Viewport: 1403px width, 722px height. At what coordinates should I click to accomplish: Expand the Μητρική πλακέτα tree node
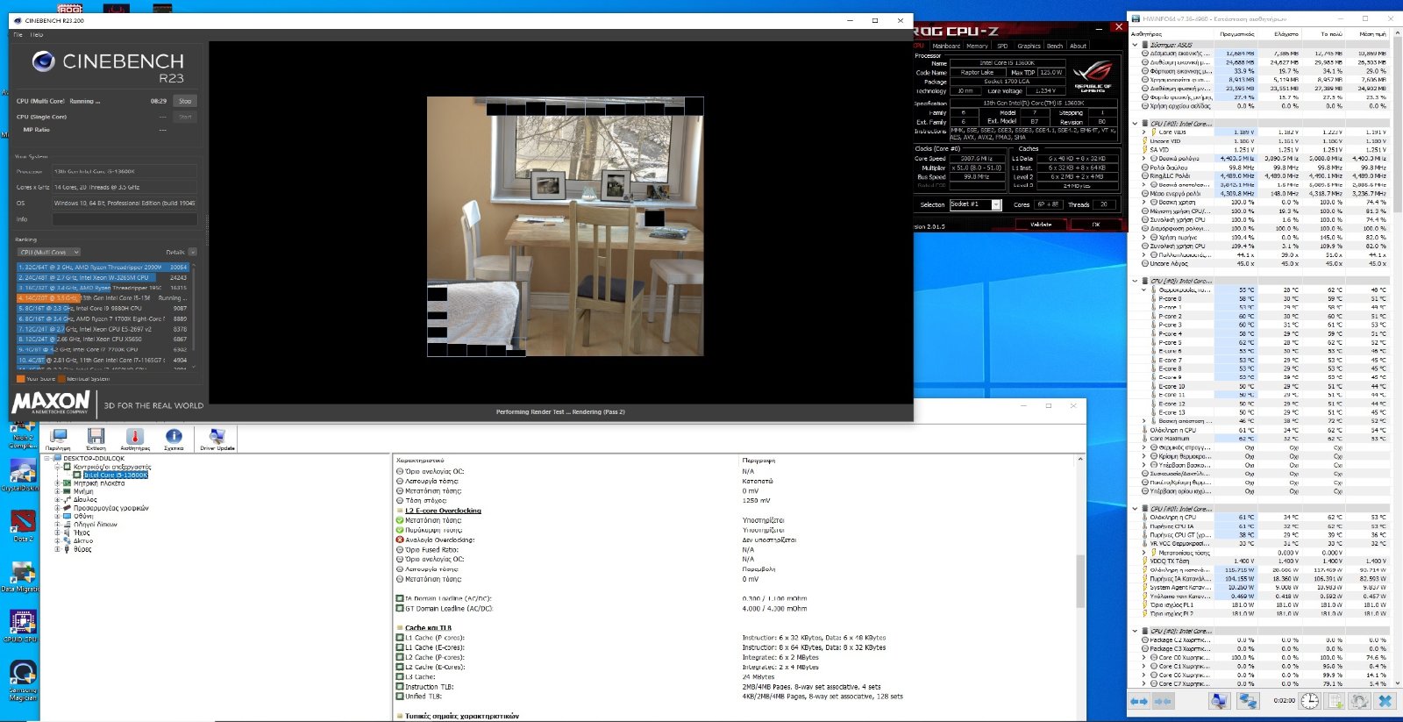58,483
